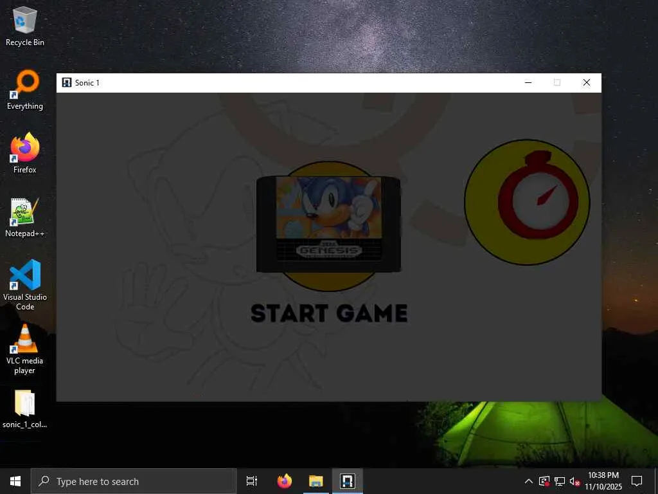Open the notification center icon
This screenshot has width=658, height=494.
click(637, 481)
